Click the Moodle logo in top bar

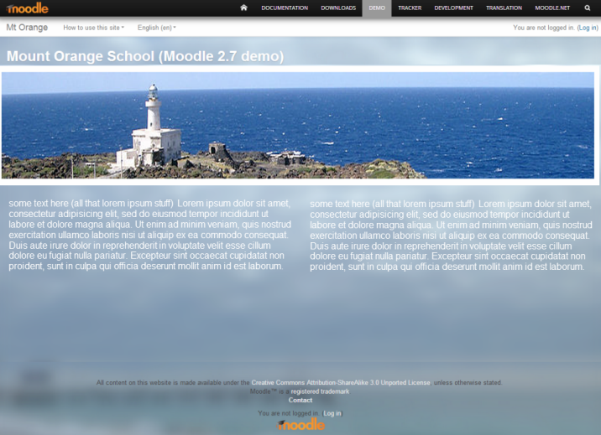point(27,8)
